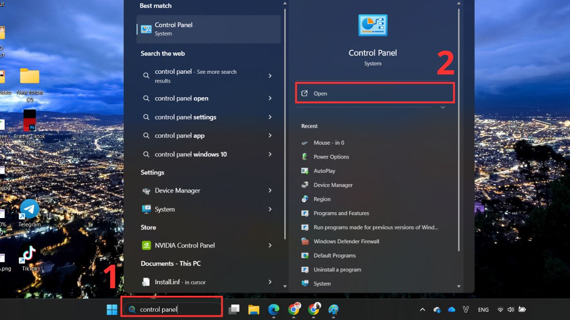The width and height of the screenshot is (570, 320).
Task: Click System icon under Settings
Action: tap(146, 209)
